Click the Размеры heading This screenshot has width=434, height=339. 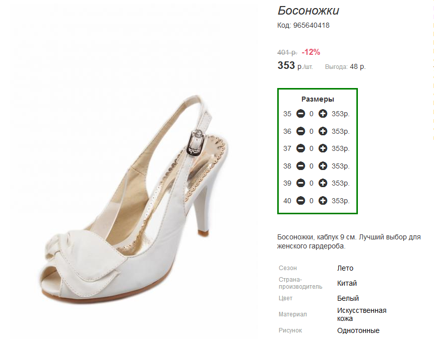click(318, 99)
